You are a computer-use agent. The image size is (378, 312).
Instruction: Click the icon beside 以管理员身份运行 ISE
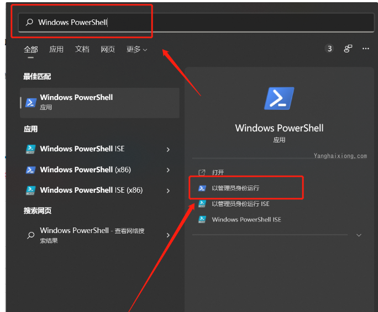[x=202, y=204]
